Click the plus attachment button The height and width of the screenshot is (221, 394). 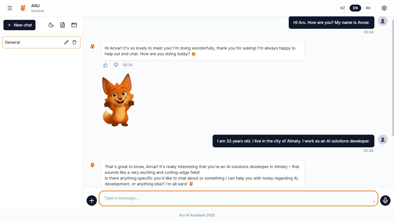(x=92, y=200)
